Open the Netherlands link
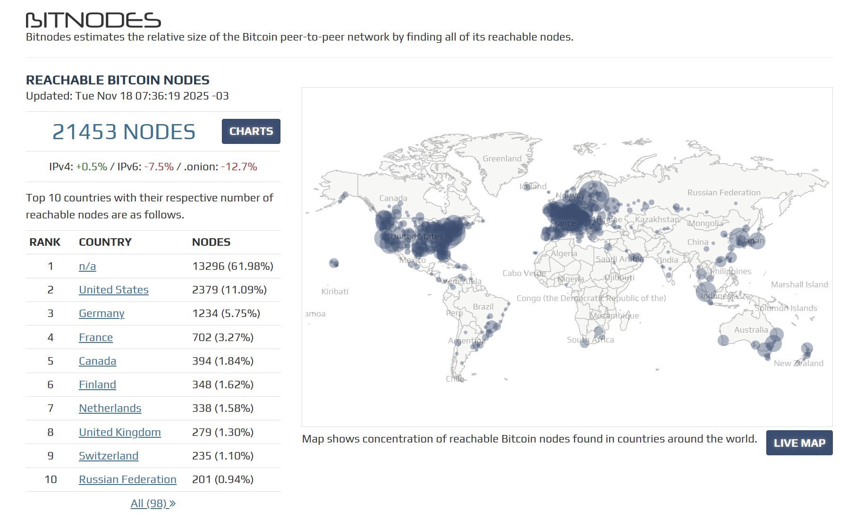The height and width of the screenshot is (518, 864). 110,408
